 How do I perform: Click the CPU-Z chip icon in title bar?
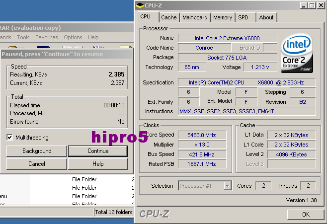point(140,5)
